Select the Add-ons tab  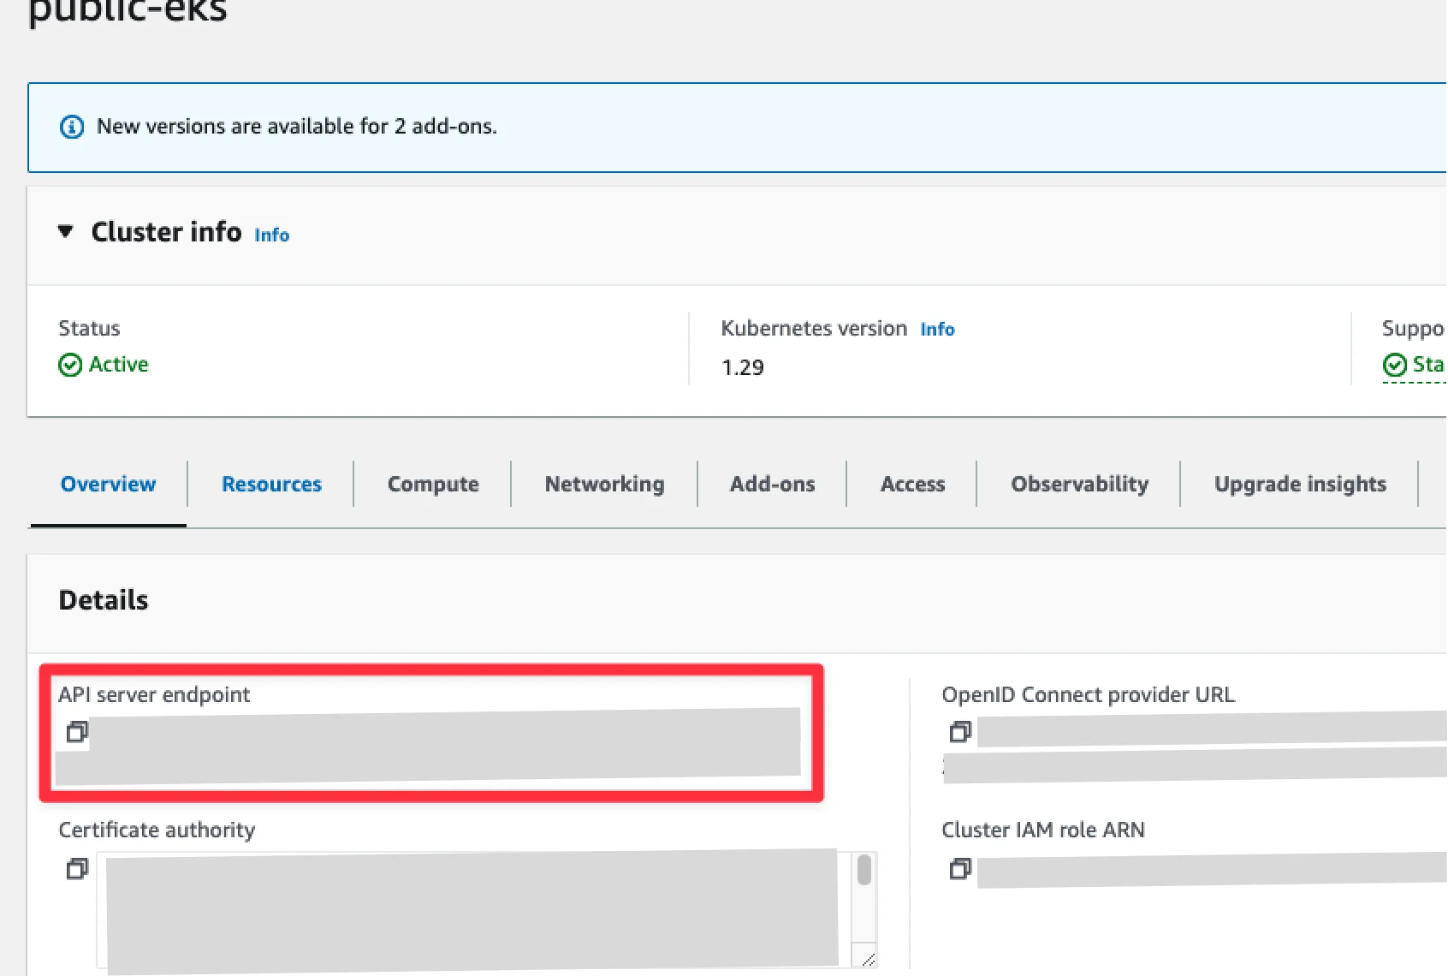772,485
